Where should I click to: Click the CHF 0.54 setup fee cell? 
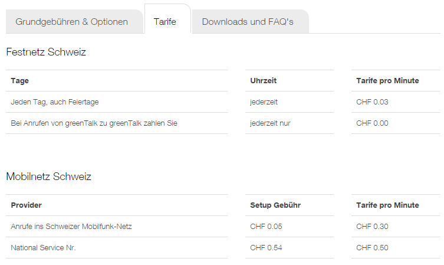266,248
